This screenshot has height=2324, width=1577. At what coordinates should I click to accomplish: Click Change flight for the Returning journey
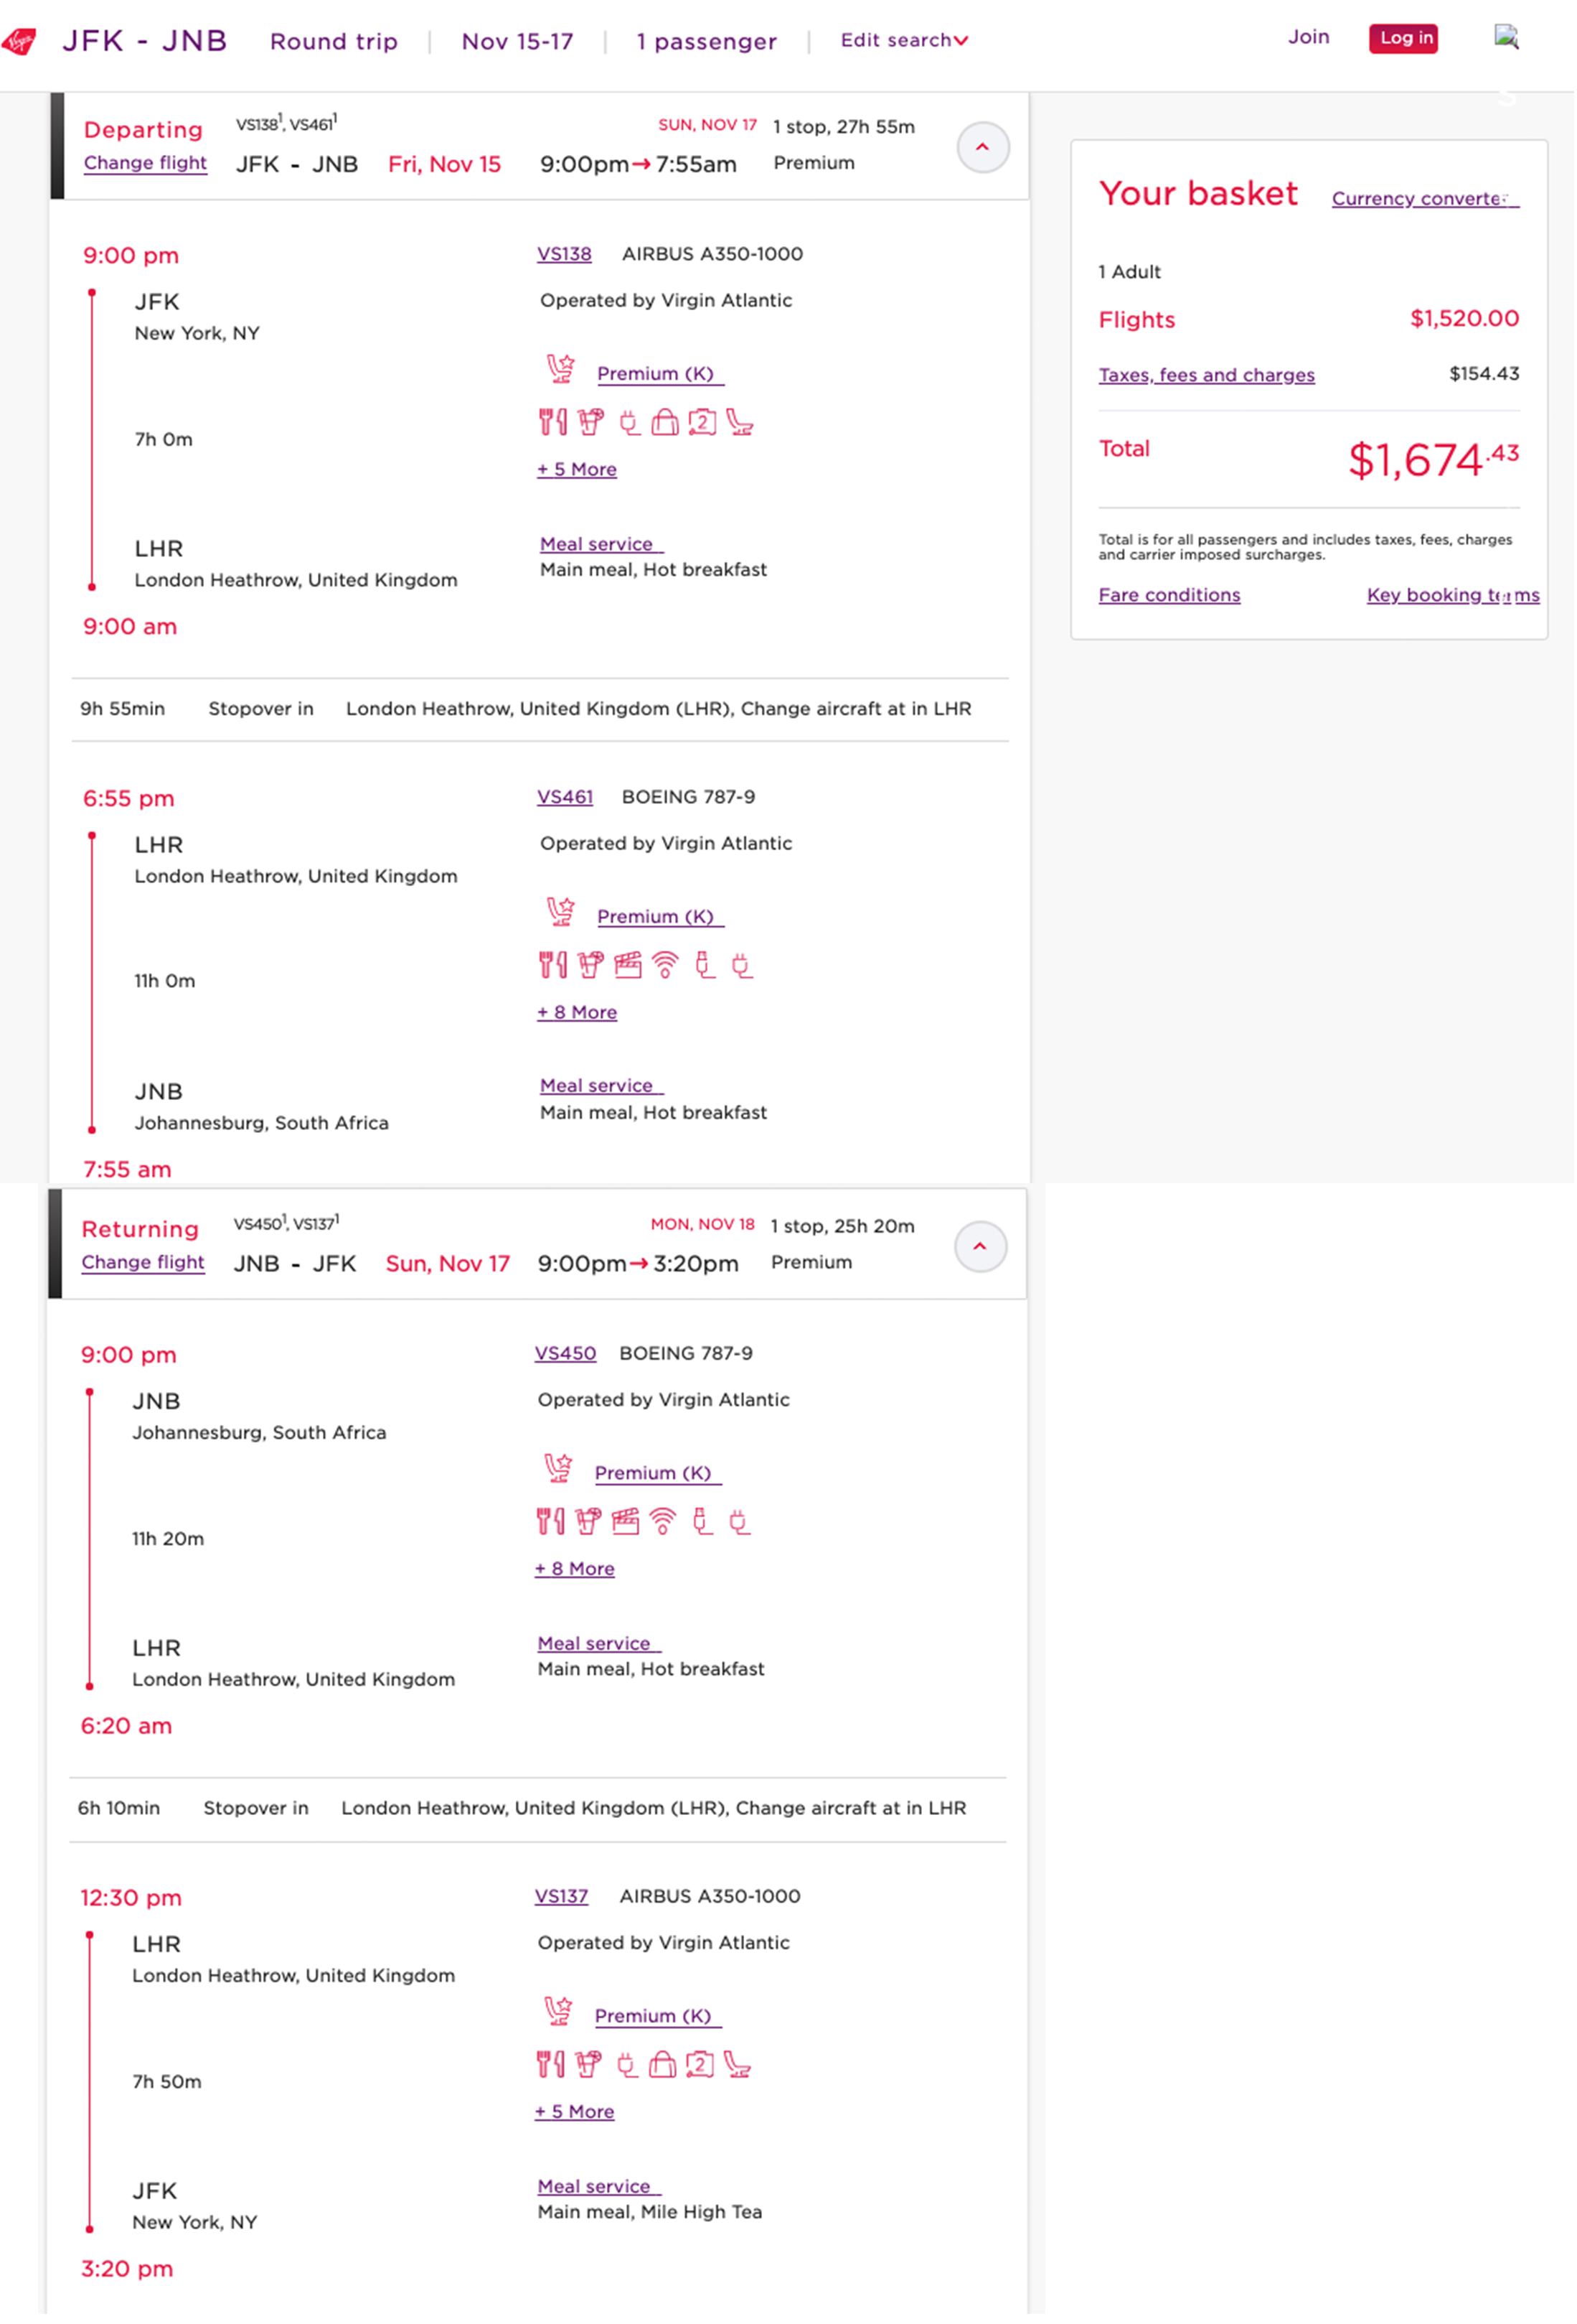pos(143,1262)
